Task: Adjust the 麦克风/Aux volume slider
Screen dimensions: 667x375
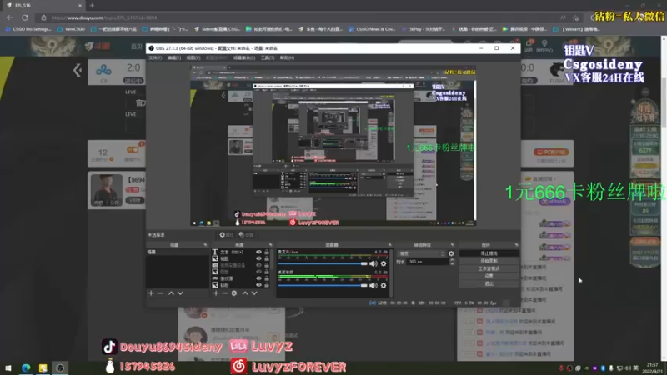Action: (323, 263)
